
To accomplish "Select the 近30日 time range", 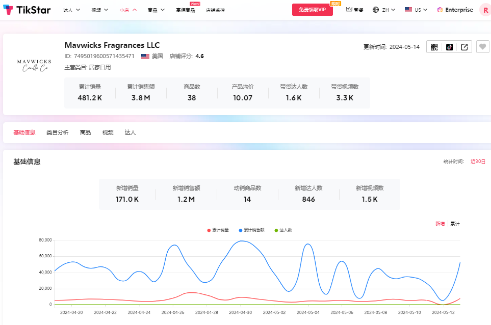I will click(x=478, y=161).
